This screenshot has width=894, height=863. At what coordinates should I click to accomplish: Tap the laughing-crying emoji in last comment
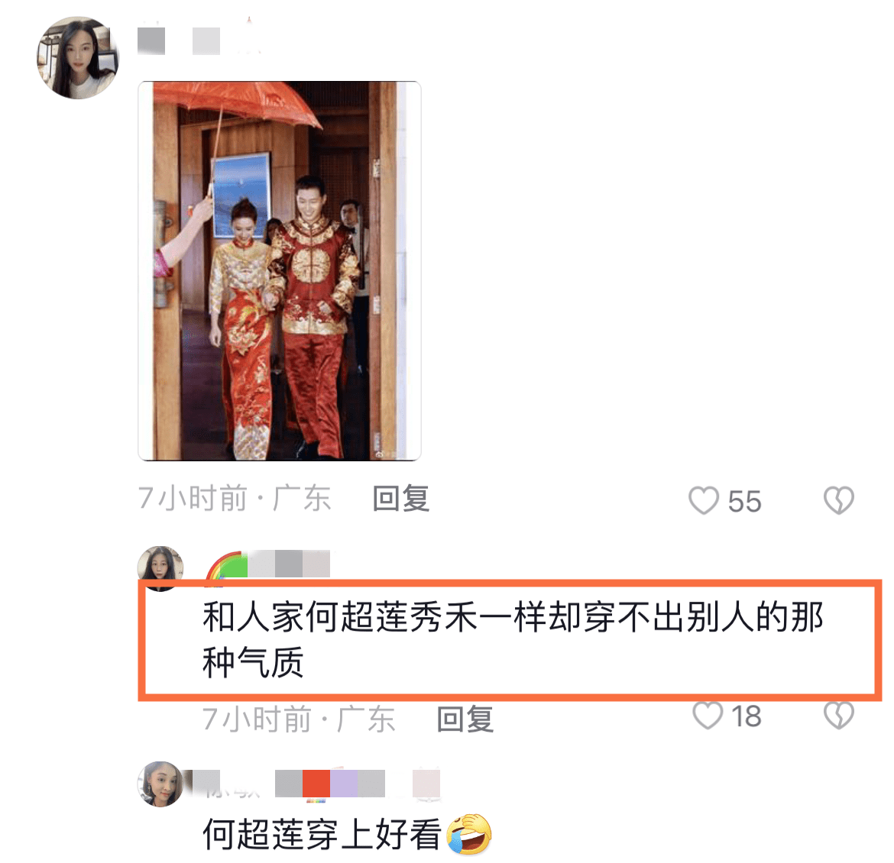[468, 833]
